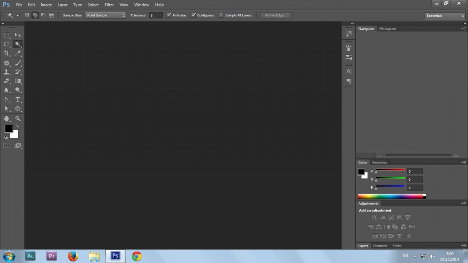Open the Sample Size dropdown
Viewport: 468px width, 263px height.
point(106,15)
